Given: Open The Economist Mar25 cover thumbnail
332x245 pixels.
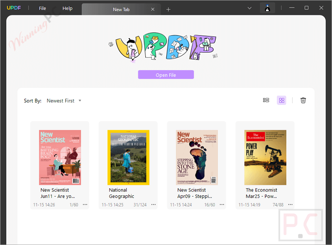Looking at the screenshot, I should (x=265, y=158).
